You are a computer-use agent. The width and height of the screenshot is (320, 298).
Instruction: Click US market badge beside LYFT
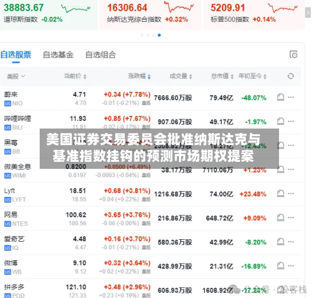point(8,200)
